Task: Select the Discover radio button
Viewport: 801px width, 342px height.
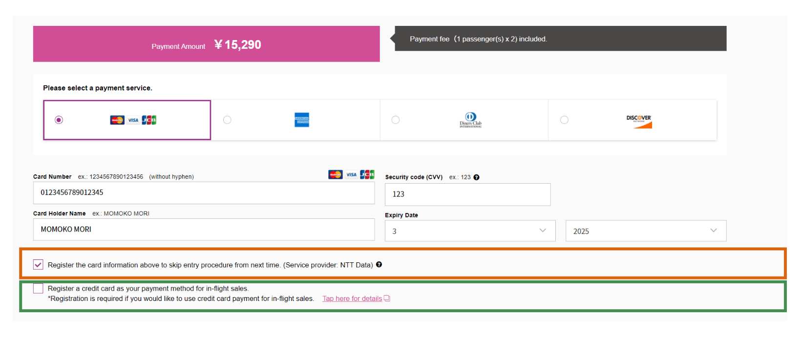Action: pyautogui.click(x=564, y=120)
